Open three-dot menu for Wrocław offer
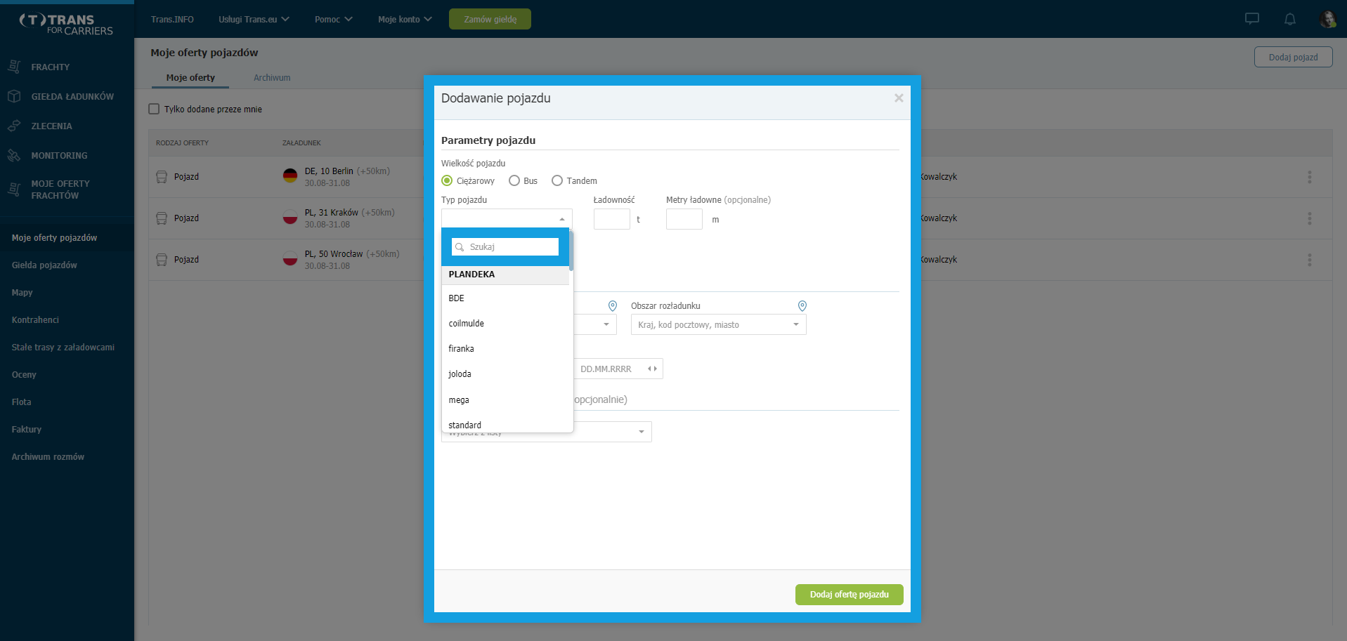Screen dimensions: 1347x641 [1309, 260]
